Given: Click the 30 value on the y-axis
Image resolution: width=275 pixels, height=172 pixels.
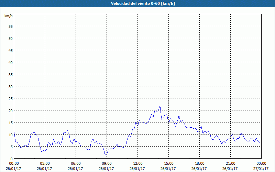Looking at the screenshot, I should (x=11, y=87).
